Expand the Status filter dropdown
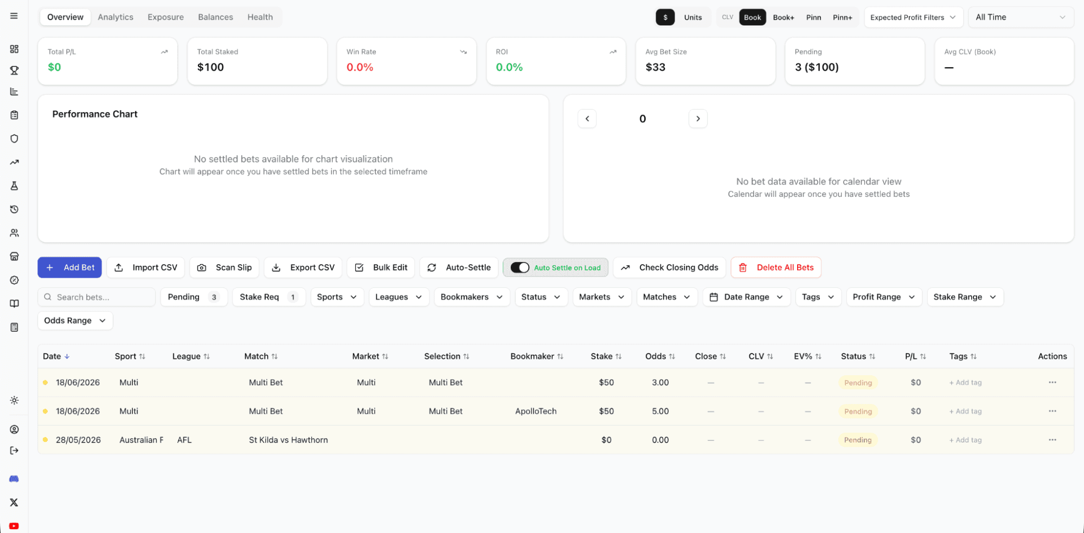 tap(541, 297)
